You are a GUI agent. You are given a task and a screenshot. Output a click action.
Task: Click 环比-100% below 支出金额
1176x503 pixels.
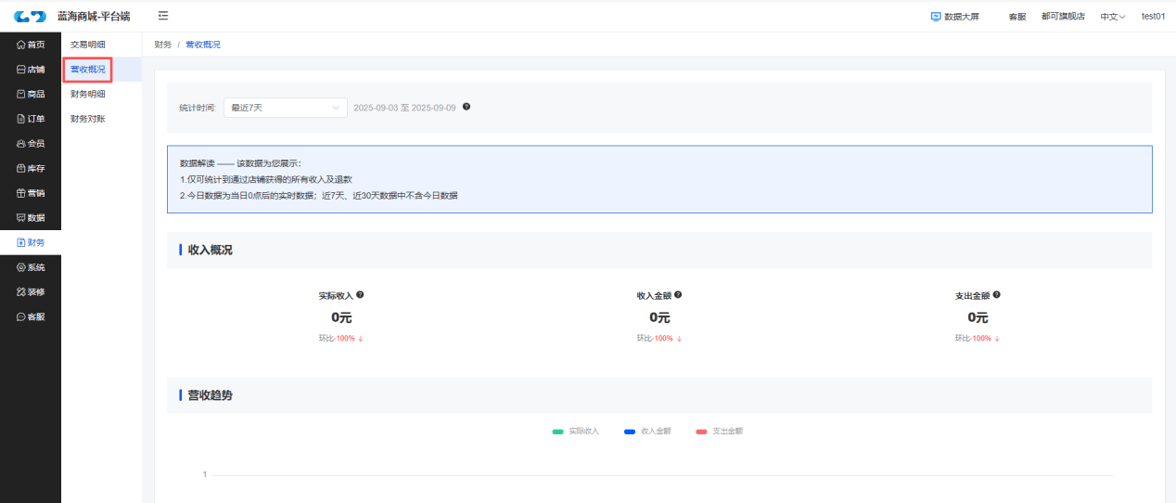(978, 339)
